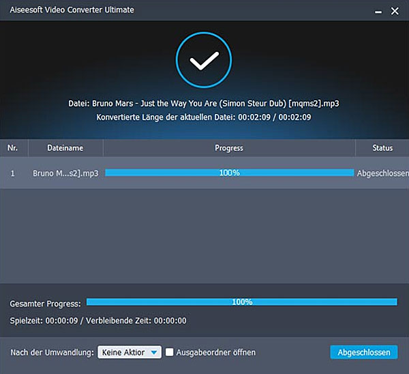Click the Dateiname column header
Viewport: 409px width, 374px height.
click(x=65, y=148)
